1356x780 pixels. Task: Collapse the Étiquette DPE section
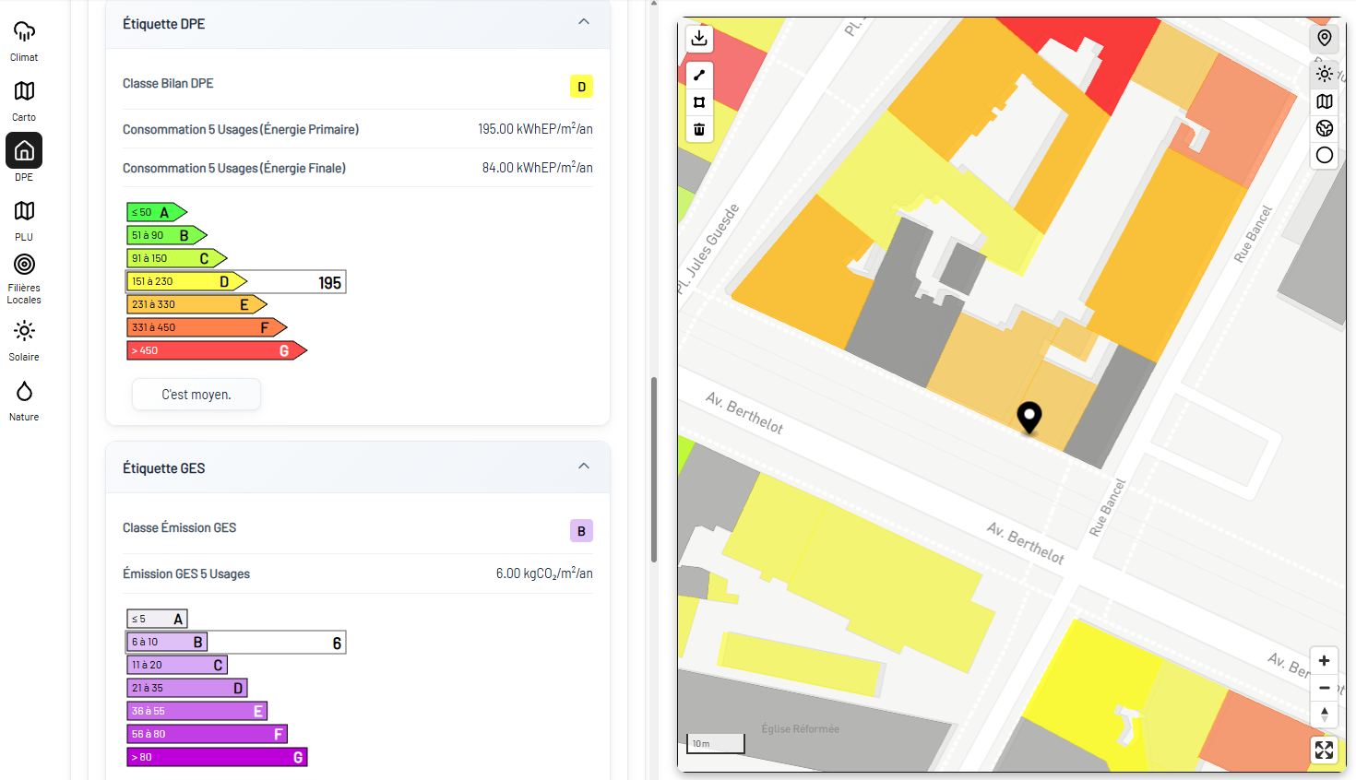pyautogui.click(x=584, y=21)
